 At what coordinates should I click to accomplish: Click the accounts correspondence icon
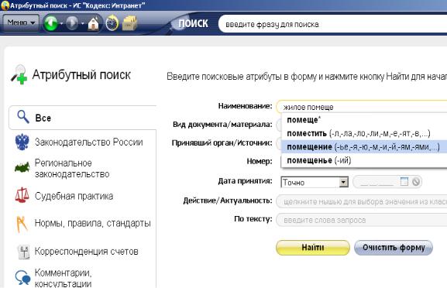coord(23,252)
